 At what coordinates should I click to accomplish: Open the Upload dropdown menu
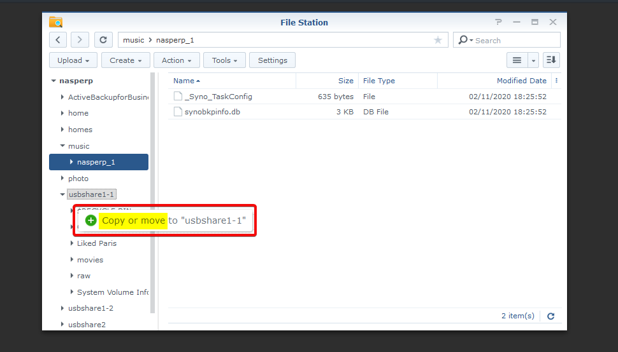pyautogui.click(x=73, y=60)
